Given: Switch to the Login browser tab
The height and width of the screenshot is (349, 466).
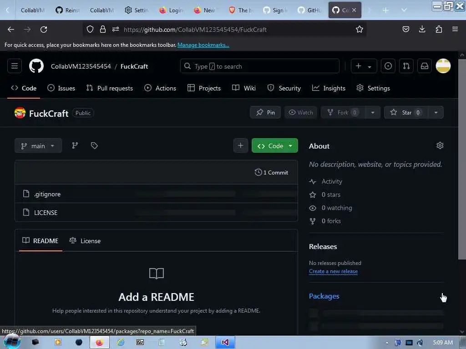Looking at the screenshot, I should coord(171,10).
